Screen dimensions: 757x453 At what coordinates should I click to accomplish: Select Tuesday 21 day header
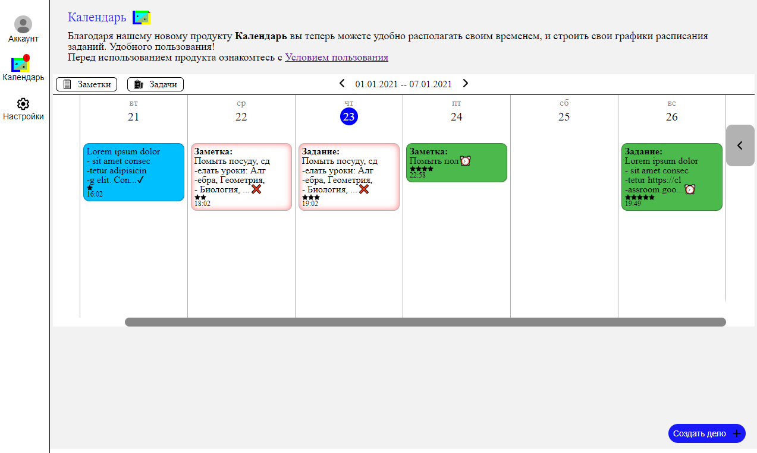click(x=133, y=111)
